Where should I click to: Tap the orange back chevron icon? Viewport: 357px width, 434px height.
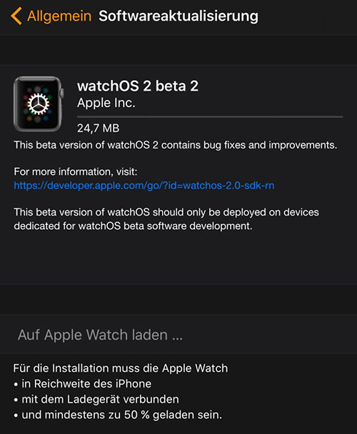pos(16,16)
